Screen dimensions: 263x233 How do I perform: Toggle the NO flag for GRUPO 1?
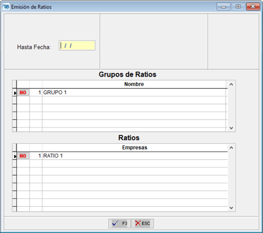tap(23, 92)
